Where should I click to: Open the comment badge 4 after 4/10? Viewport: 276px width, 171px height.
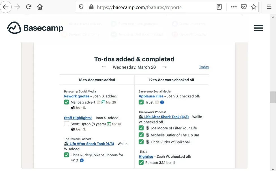(82, 160)
